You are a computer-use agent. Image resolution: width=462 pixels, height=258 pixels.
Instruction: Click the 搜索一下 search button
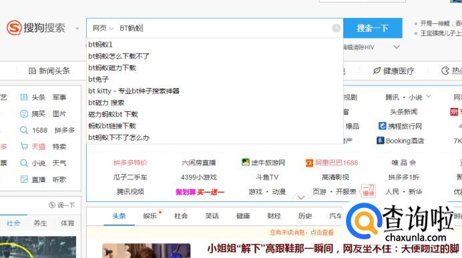(373, 28)
